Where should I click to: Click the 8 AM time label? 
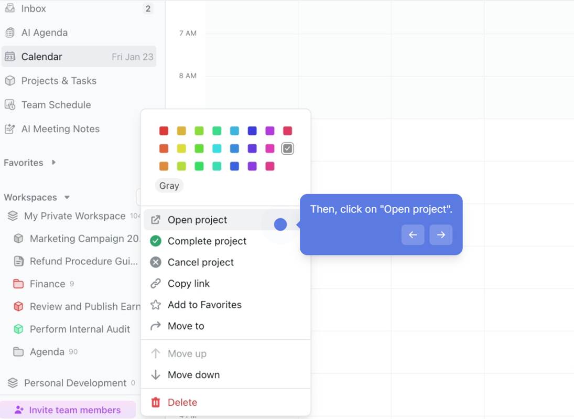(x=188, y=76)
